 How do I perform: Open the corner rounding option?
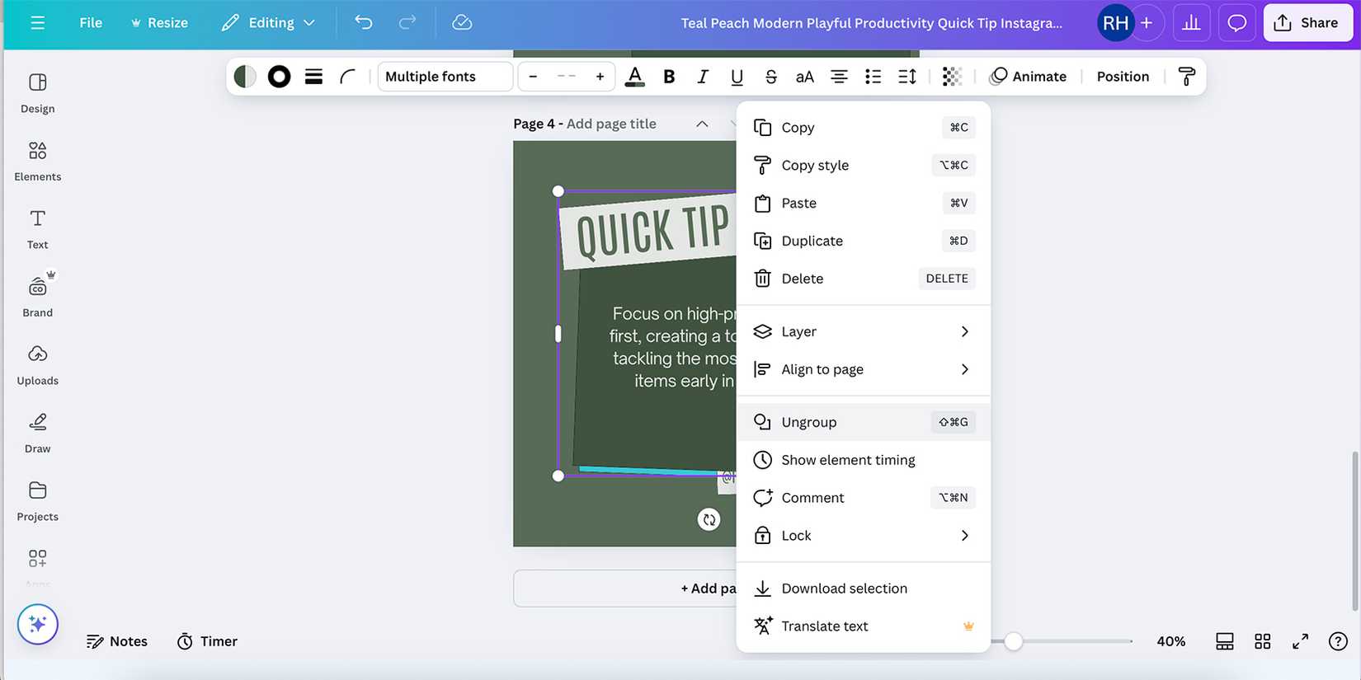(x=347, y=77)
